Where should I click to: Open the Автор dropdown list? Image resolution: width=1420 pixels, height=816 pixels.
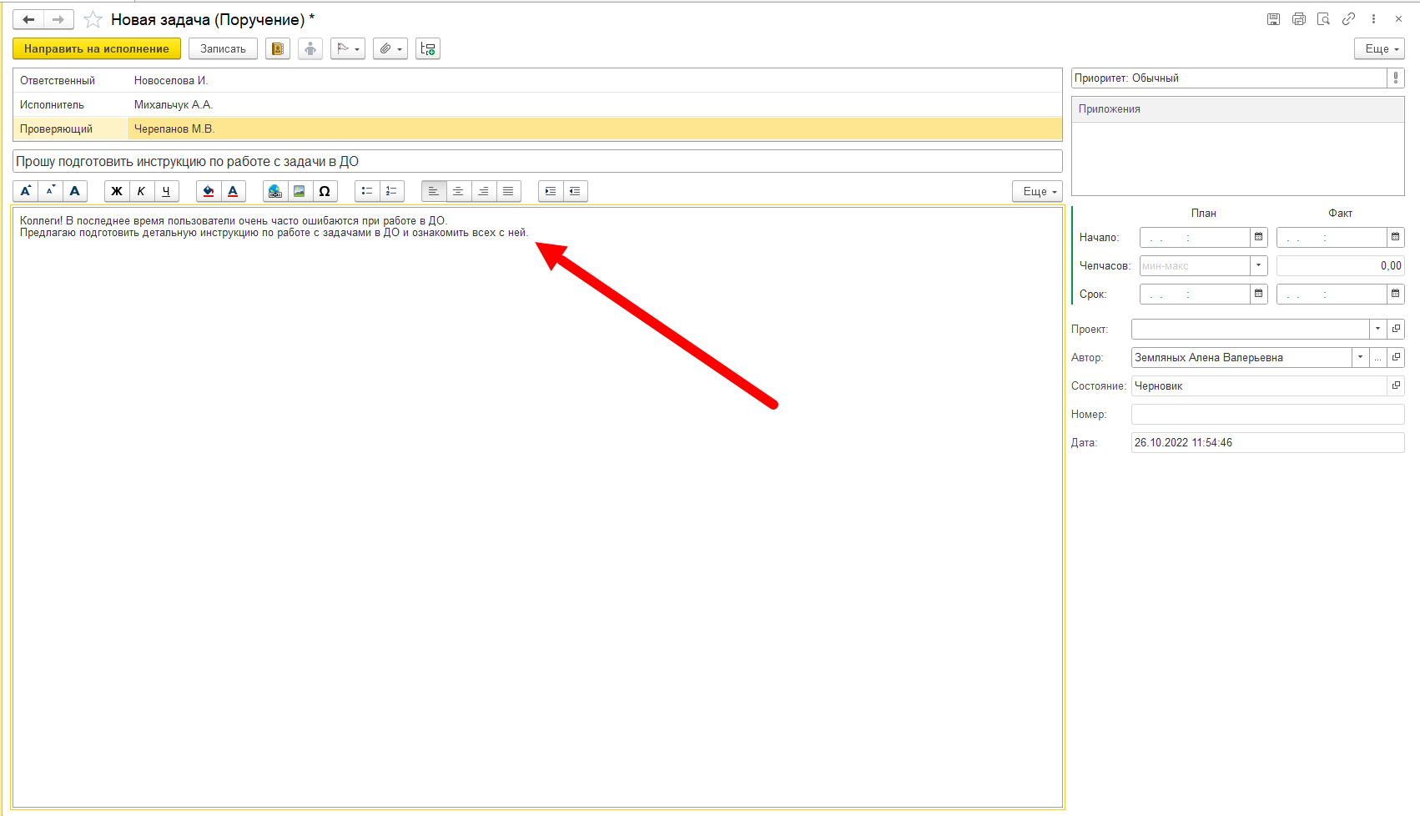(1360, 357)
